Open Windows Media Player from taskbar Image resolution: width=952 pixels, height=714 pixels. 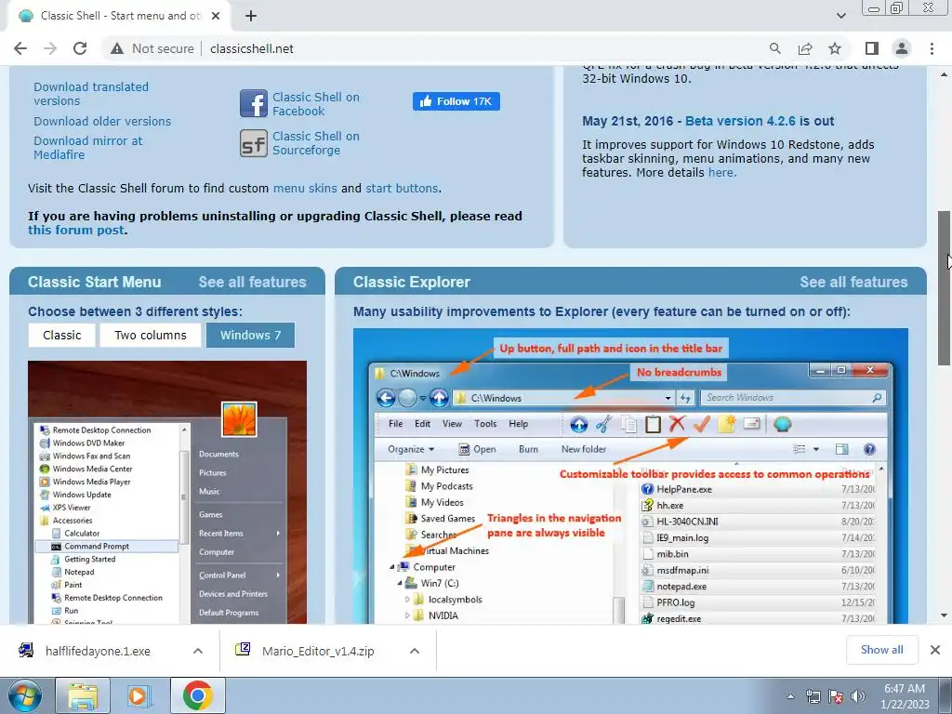click(x=139, y=695)
